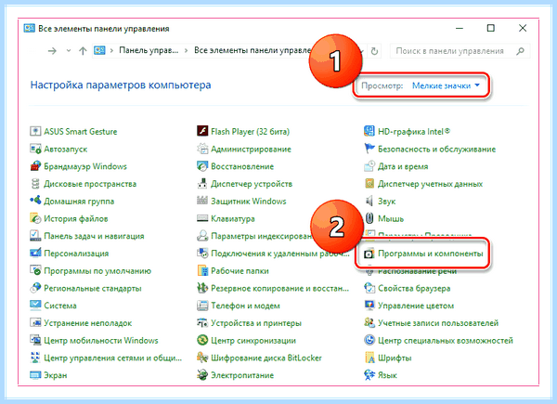Image resolution: width=557 pixels, height=404 pixels.
Task: Click the Язык language icon
Action: [x=369, y=375]
